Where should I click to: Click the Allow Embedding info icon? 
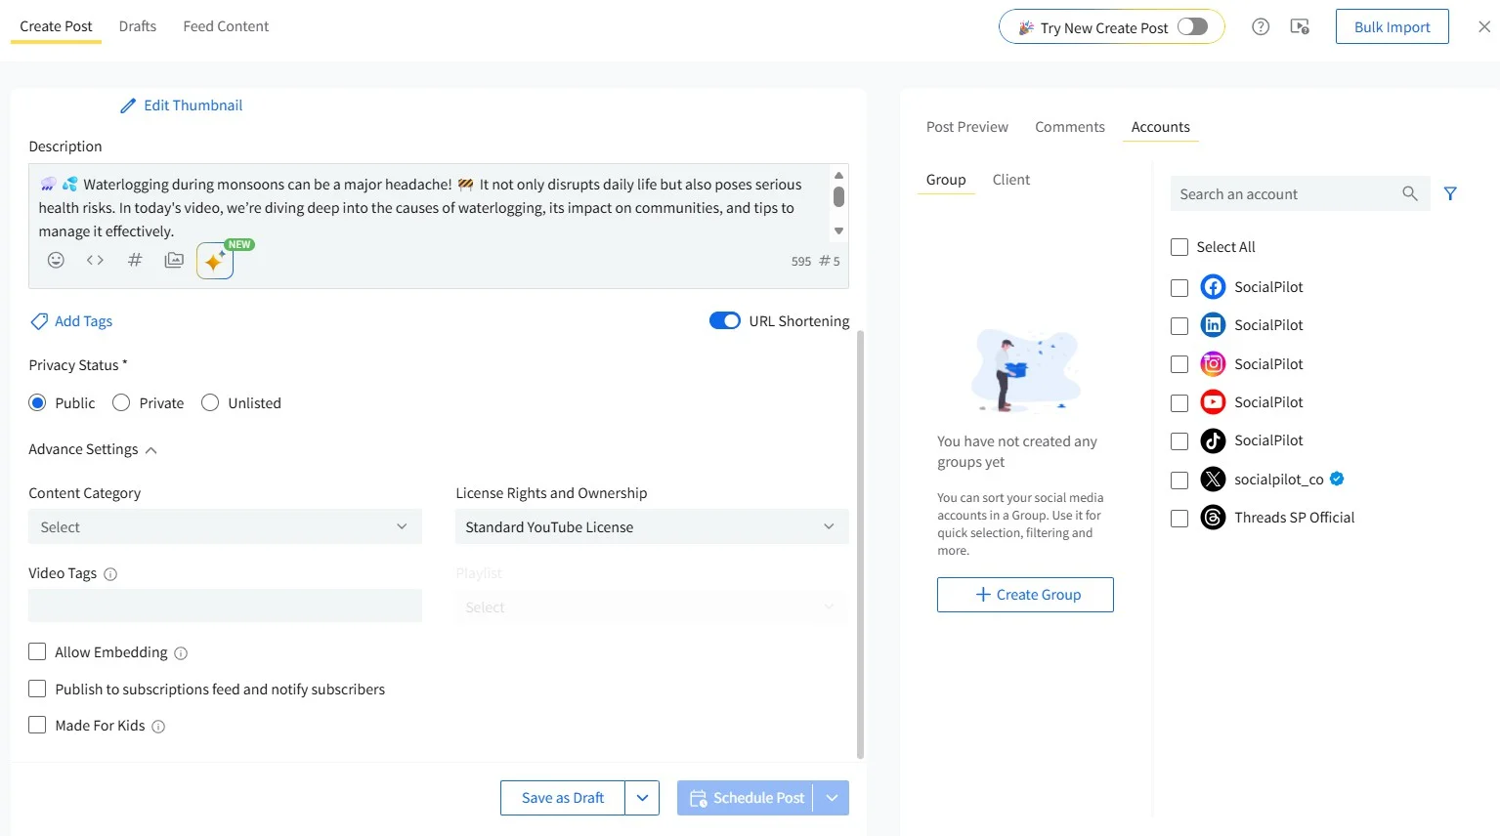coord(181,653)
